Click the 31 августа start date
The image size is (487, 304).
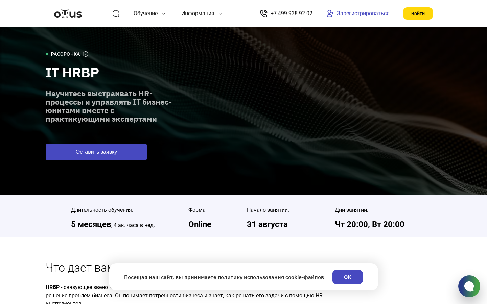267,224
